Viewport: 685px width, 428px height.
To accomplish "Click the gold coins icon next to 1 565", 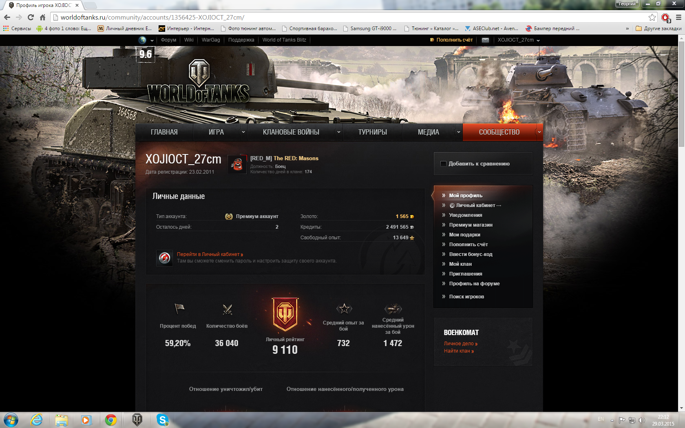I will 412,216.
